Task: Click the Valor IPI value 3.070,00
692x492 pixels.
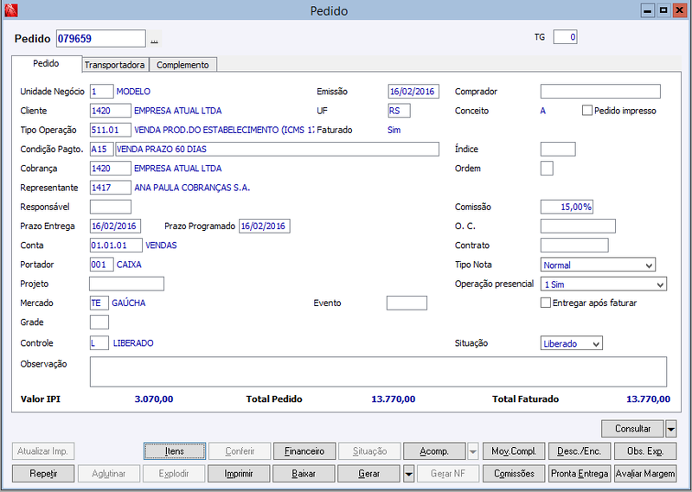Action: pos(154,399)
